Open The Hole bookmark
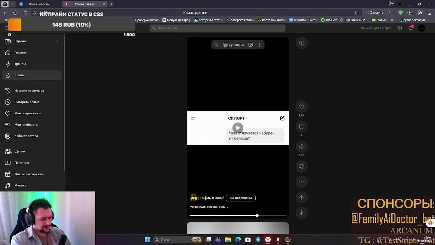The height and width of the screenshot is (245, 435). click(x=329, y=20)
